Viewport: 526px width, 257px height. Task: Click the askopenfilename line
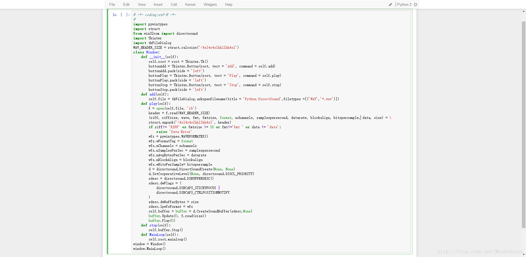[x=244, y=99]
